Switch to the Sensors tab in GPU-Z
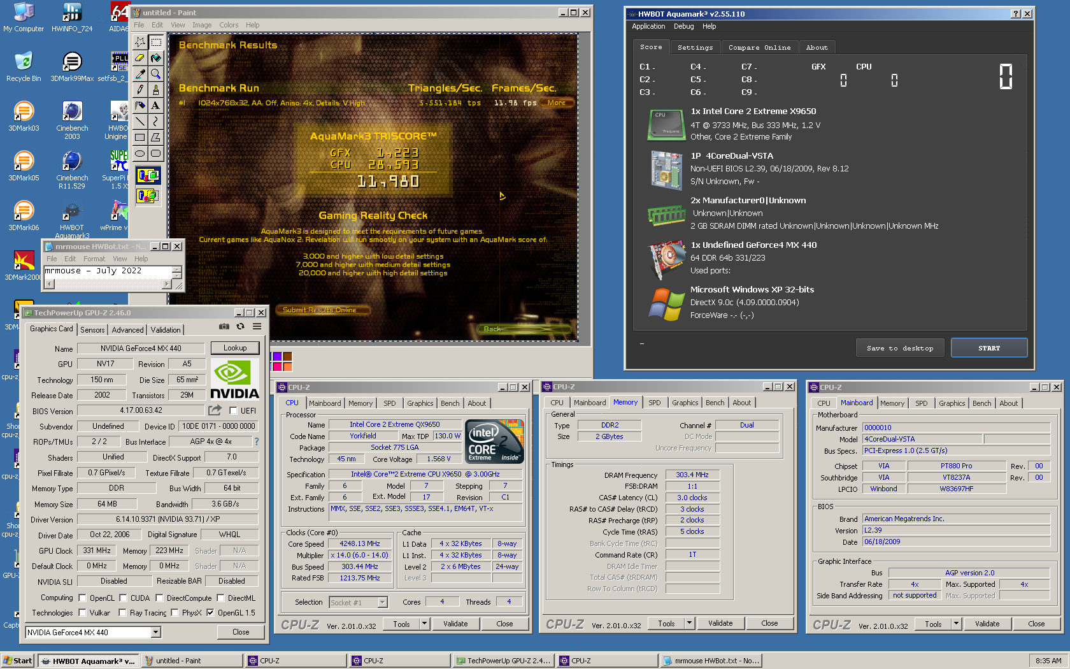 [92, 329]
